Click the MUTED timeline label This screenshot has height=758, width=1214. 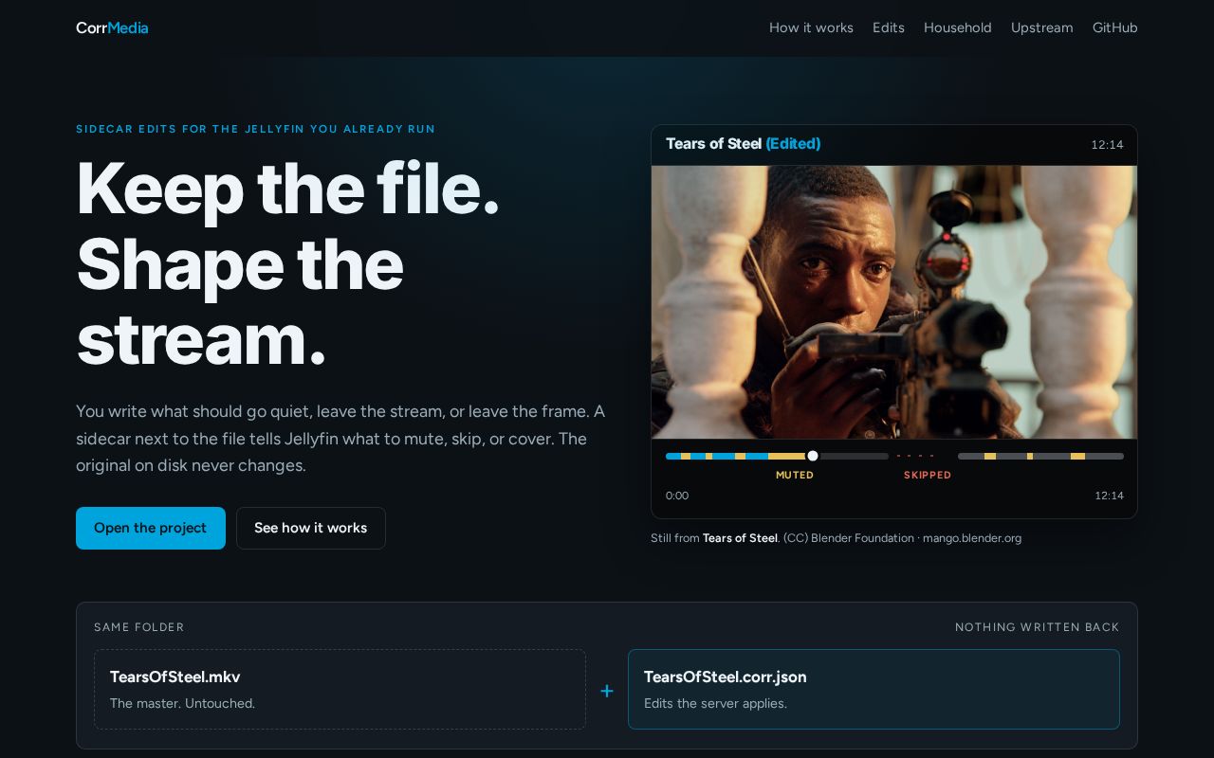click(x=795, y=475)
